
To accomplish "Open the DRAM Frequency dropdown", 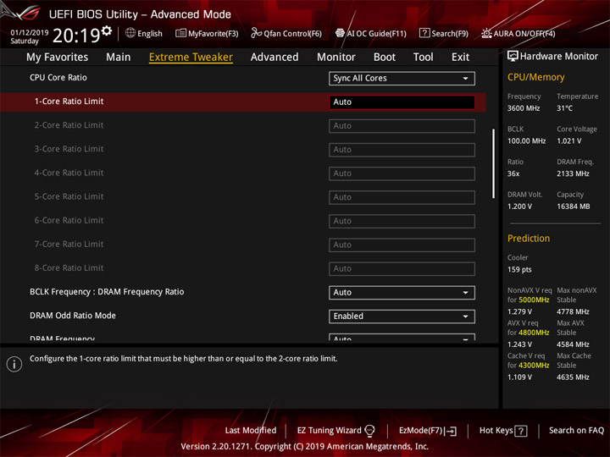I will [x=402, y=338].
